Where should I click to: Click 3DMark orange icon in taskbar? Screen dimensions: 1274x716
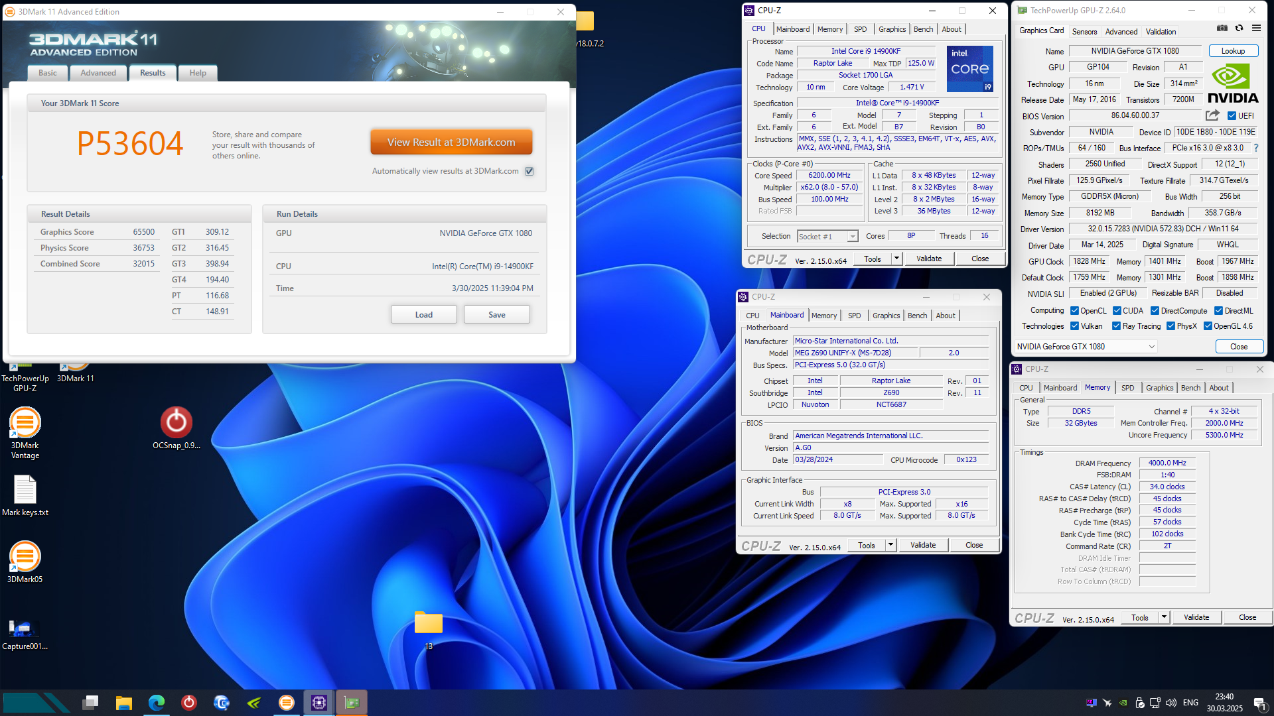click(287, 702)
